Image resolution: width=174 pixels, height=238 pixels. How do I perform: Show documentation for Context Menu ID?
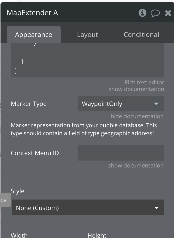click(136, 165)
